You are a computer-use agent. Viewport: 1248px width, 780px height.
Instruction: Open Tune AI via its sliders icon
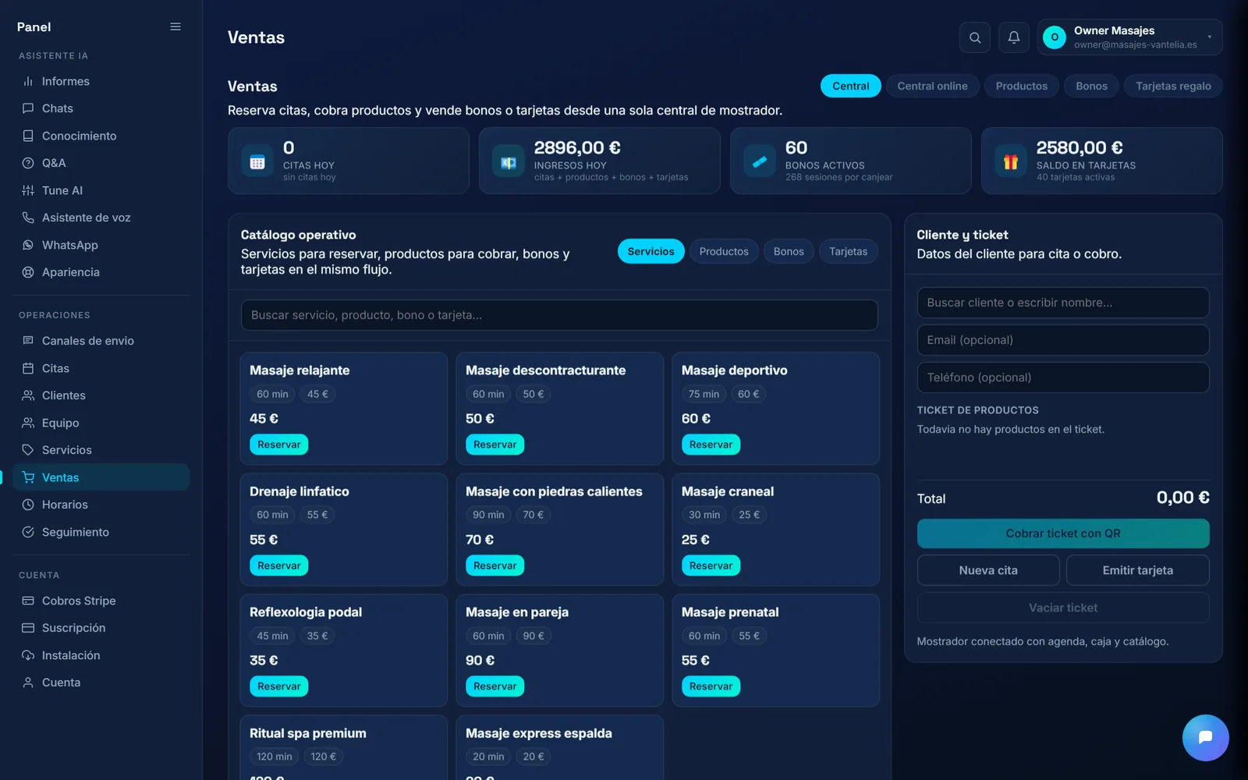click(28, 190)
